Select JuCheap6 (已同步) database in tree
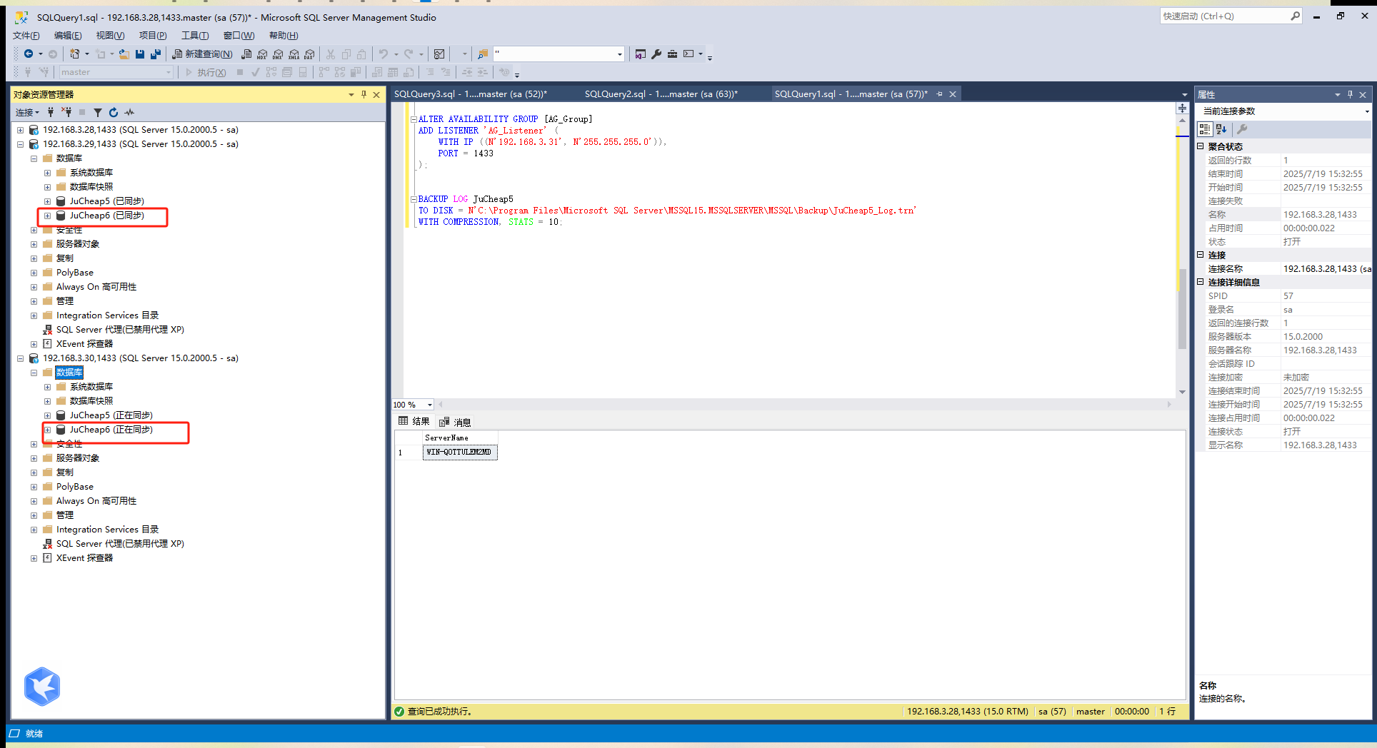The height and width of the screenshot is (748, 1377). pos(107,216)
